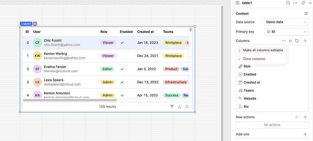
Task: Add a new column with plus icon
Action: [x=305, y=41]
